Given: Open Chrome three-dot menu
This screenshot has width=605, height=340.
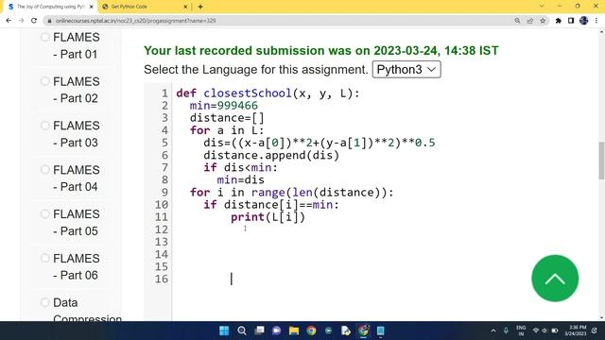Looking at the screenshot, I should coord(596,21).
